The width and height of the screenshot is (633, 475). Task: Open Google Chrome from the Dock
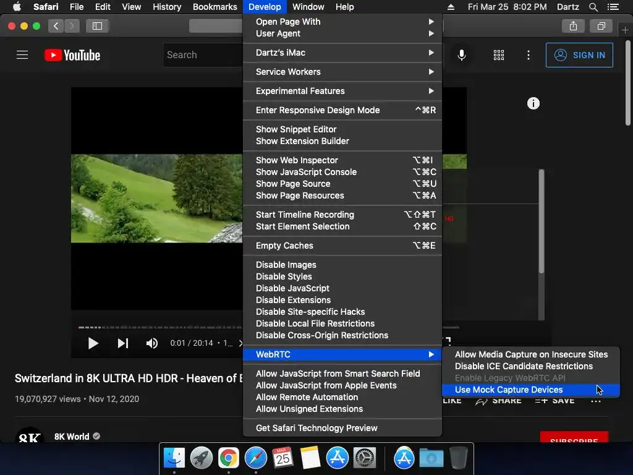click(229, 458)
